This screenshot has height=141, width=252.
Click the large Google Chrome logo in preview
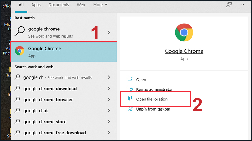pyautogui.click(x=184, y=33)
